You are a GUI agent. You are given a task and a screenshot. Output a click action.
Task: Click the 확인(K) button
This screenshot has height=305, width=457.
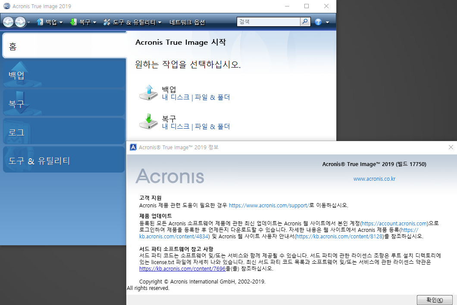tap(435, 300)
